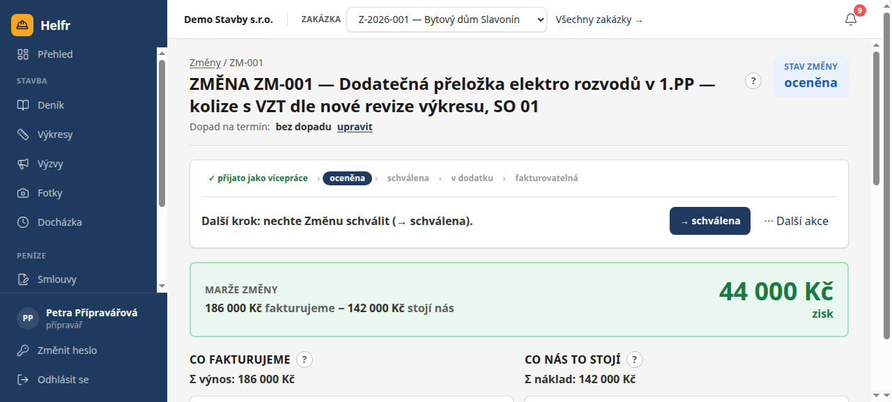Click the 44 000 Kč profit value
The width and height of the screenshot is (892, 402).
point(776,291)
